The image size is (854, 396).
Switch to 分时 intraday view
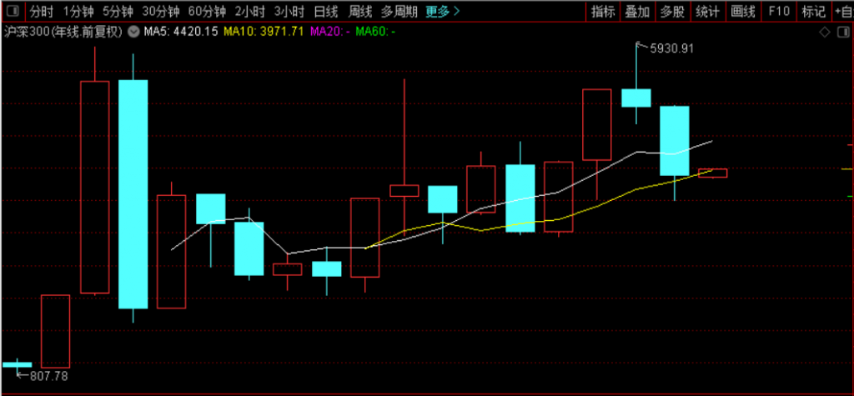pyautogui.click(x=42, y=11)
